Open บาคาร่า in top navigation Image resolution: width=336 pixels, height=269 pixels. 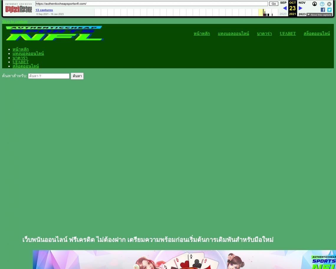point(264,33)
